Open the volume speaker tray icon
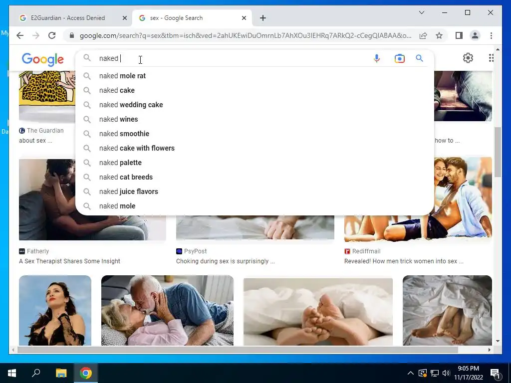 (x=446, y=373)
